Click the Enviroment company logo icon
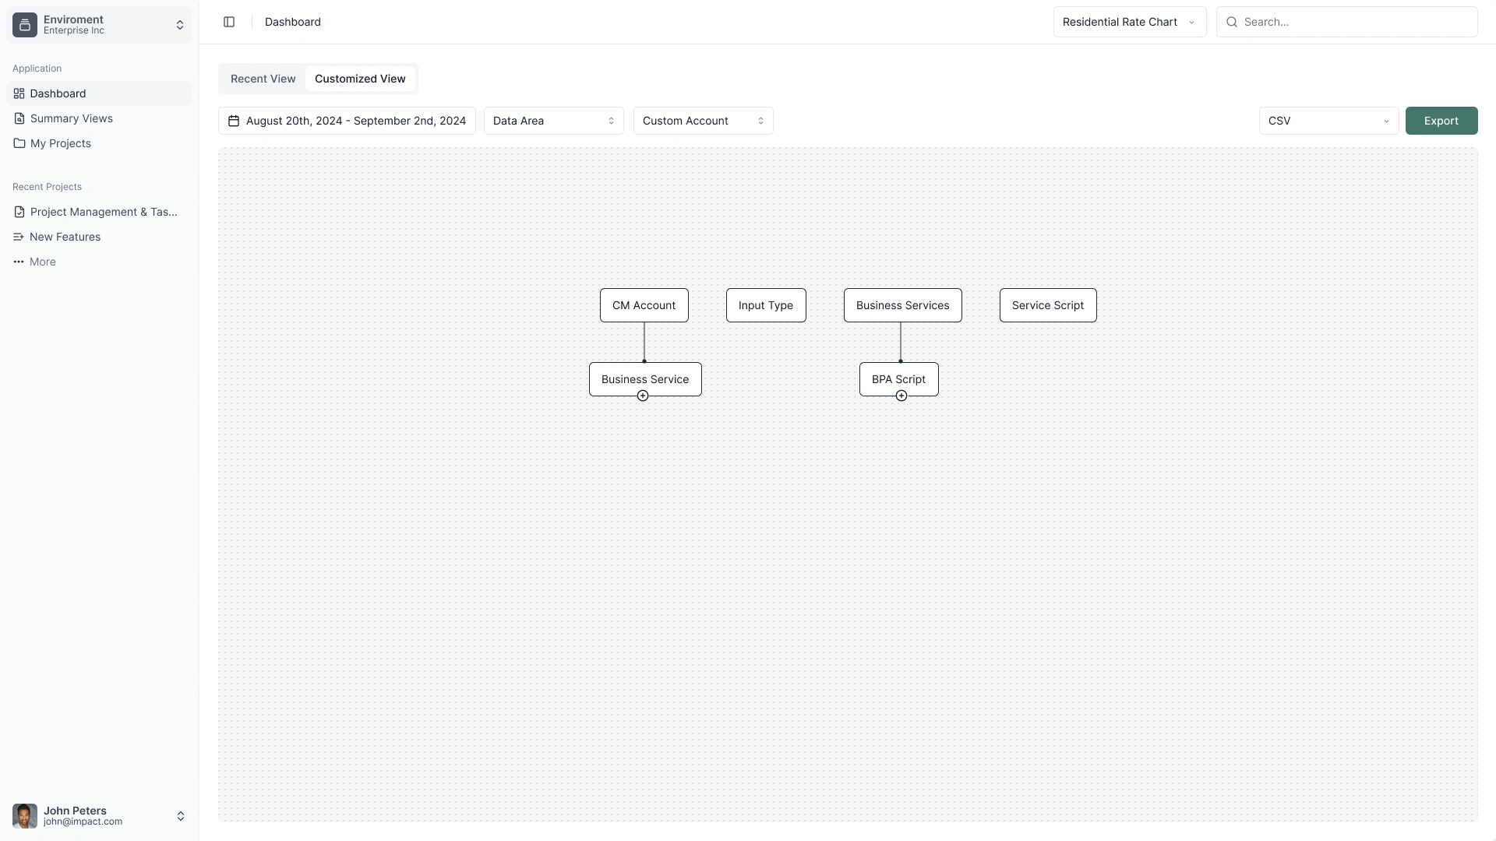The height and width of the screenshot is (841, 1496). coord(25,25)
